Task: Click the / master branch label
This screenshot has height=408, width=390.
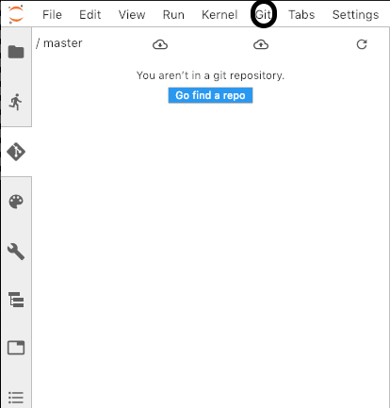Action: [x=59, y=43]
